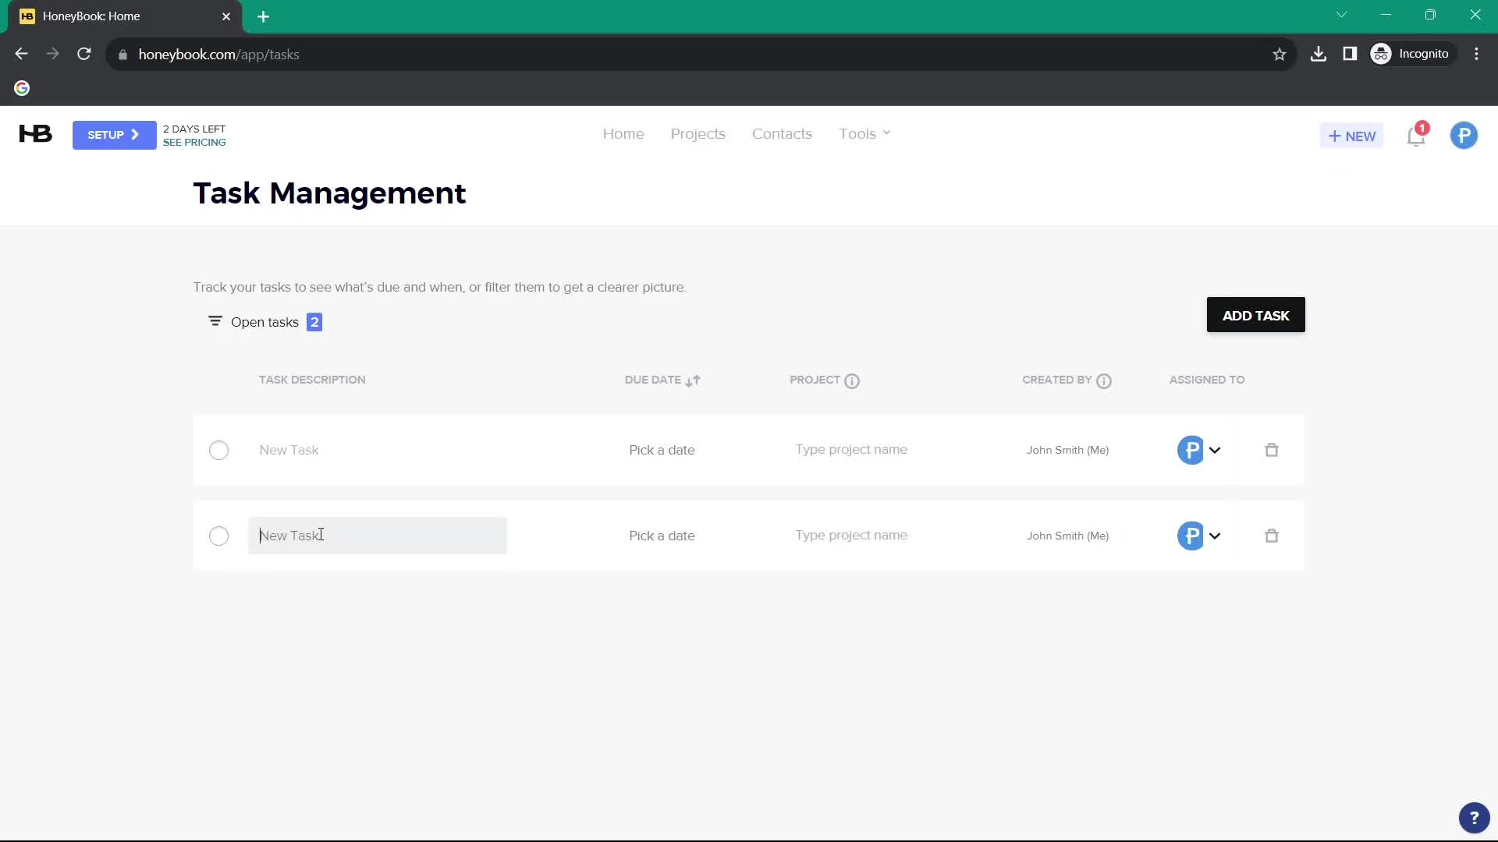
Task: Click Pick a date for first task
Action: pos(662,451)
